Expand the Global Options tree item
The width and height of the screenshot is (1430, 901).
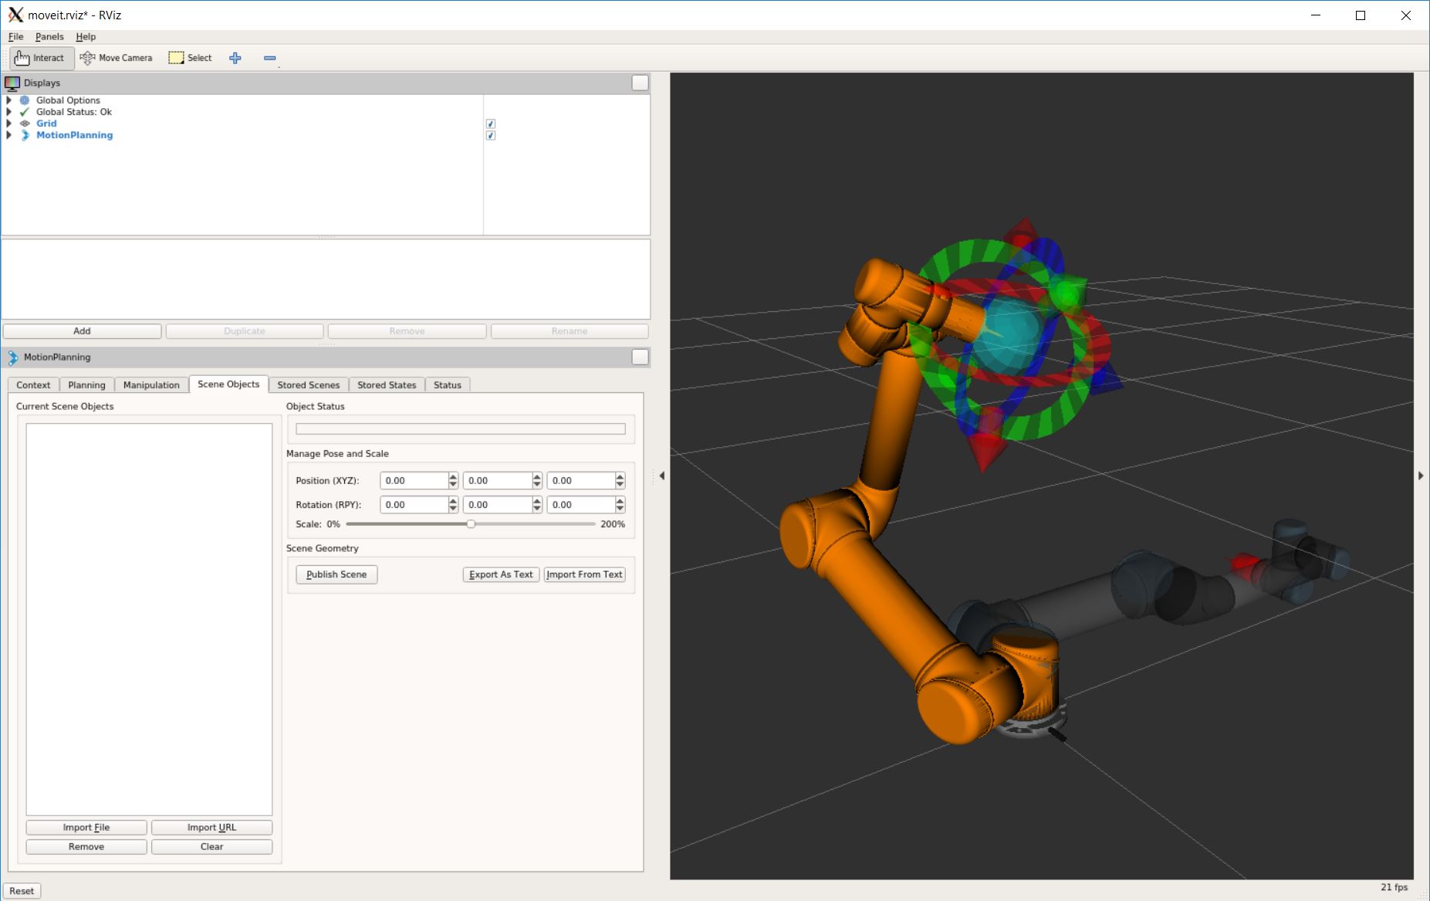[x=8, y=100]
